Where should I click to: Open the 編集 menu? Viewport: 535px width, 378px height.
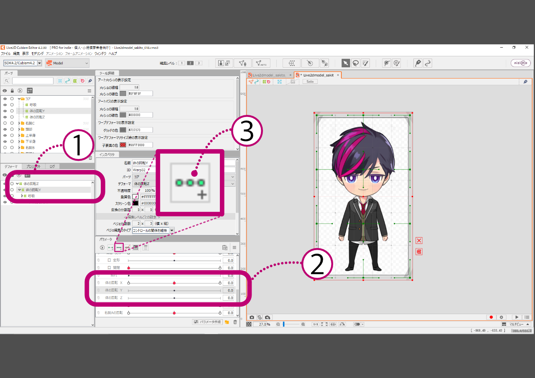point(16,54)
